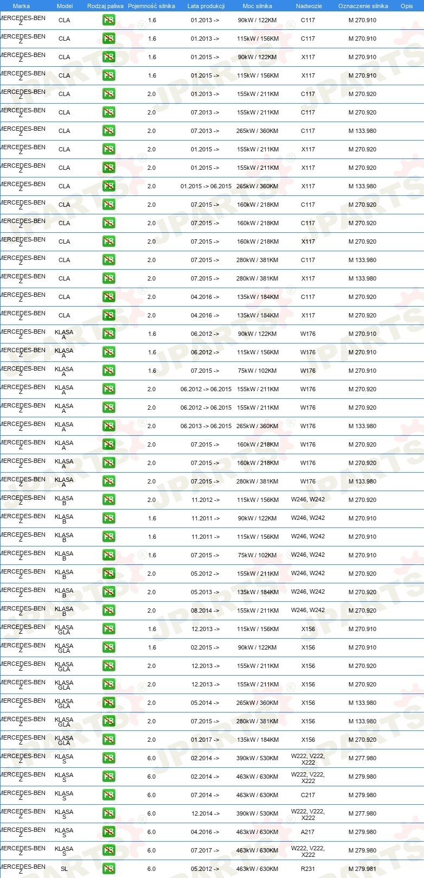Viewport: 424px width, 878px height.
Task: Click the date 05.2014 -> in Klasa GLA row
Action: click(205, 703)
